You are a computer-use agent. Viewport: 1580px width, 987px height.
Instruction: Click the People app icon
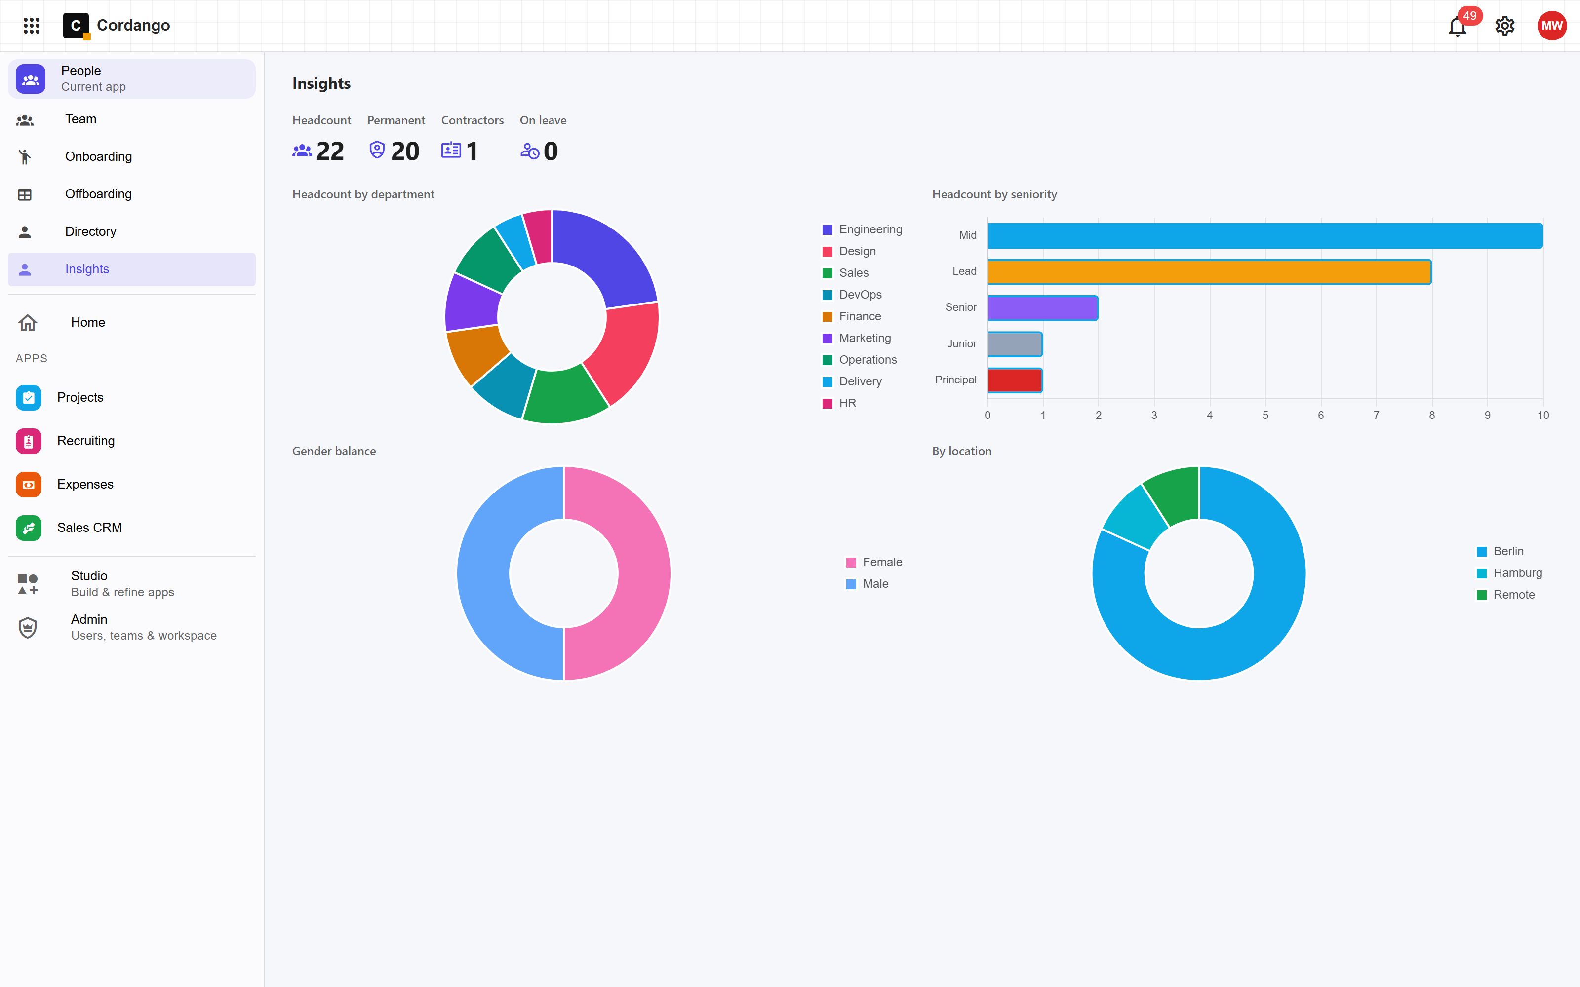pyautogui.click(x=31, y=79)
